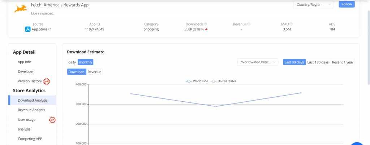This screenshot has height=145, width=370.
Task: Switch chart to monthly view
Action: (x=86, y=62)
